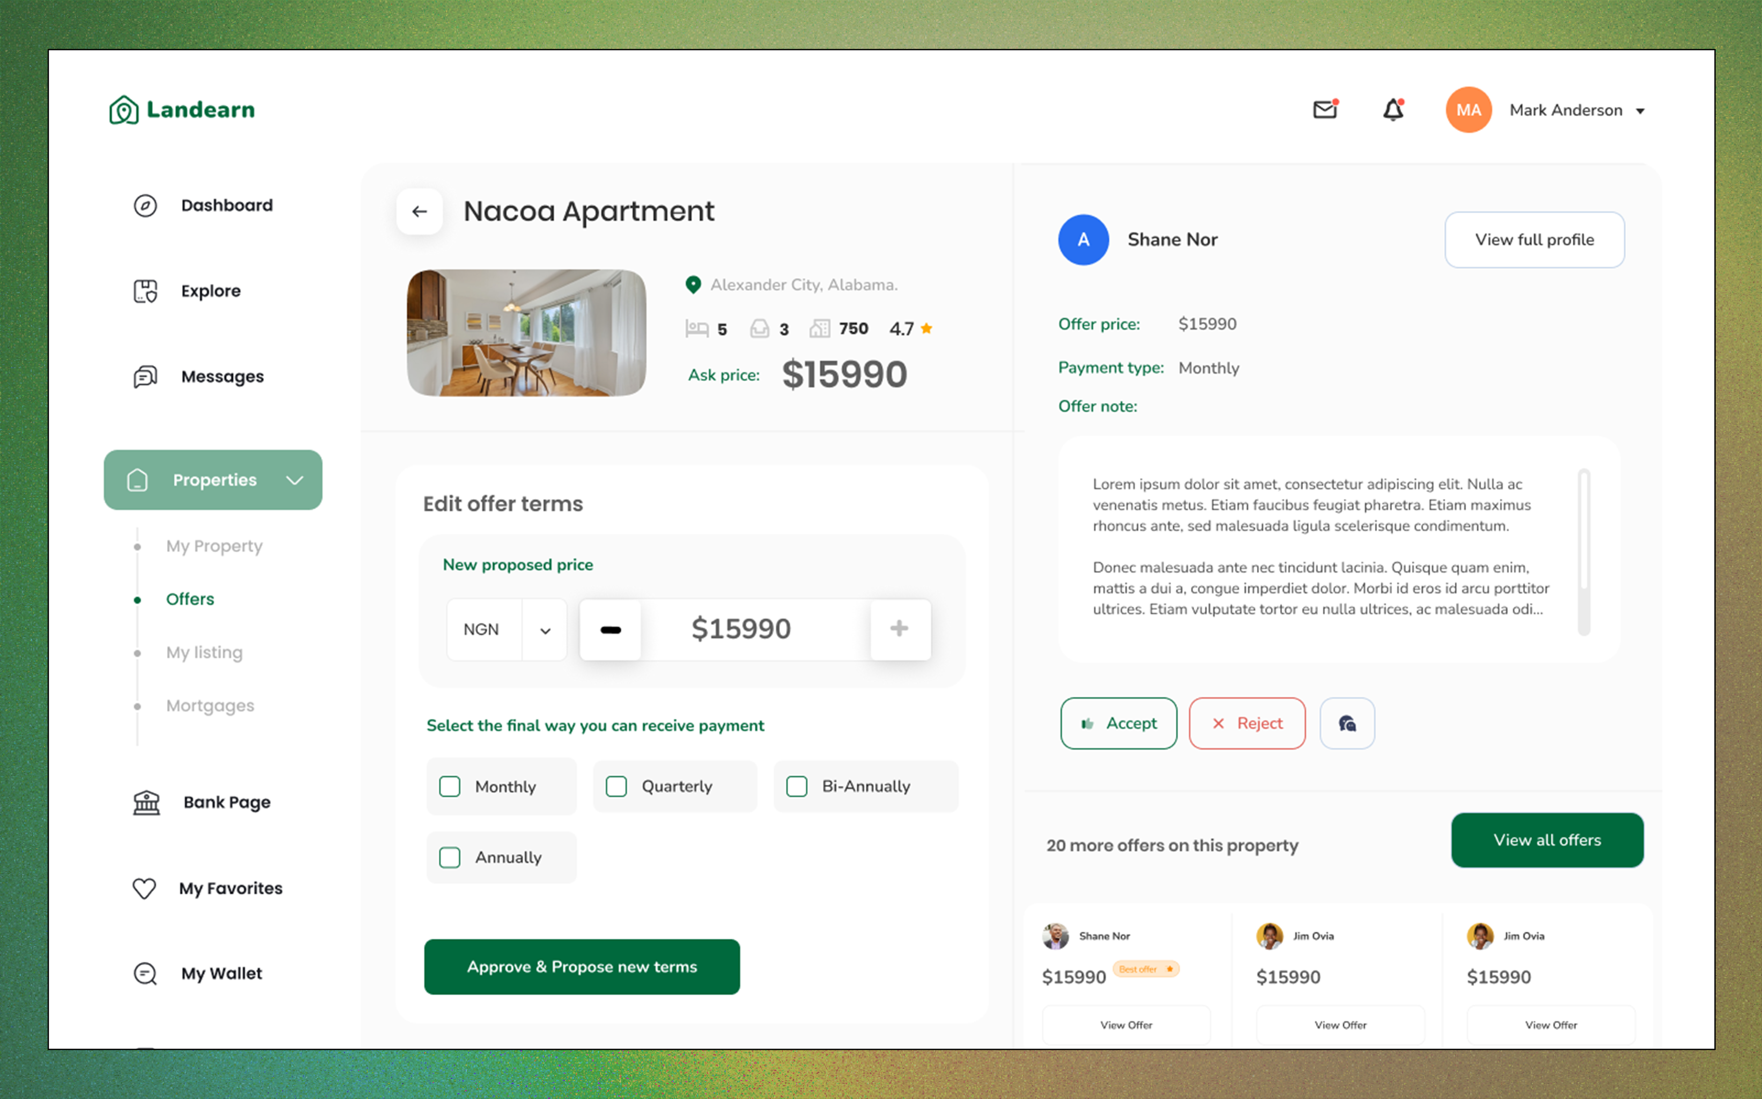
Task: Enable the Quarterly payment checkbox
Action: tap(617, 785)
